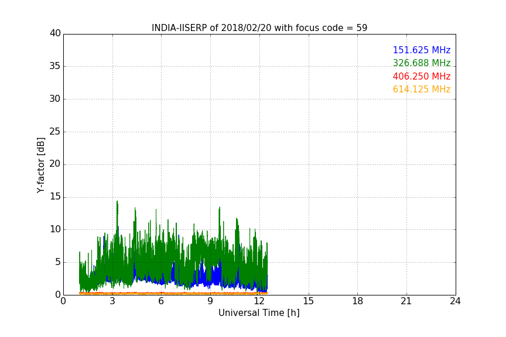
Task: Click the y-axis tick label 15
Action: coord(55,197)
